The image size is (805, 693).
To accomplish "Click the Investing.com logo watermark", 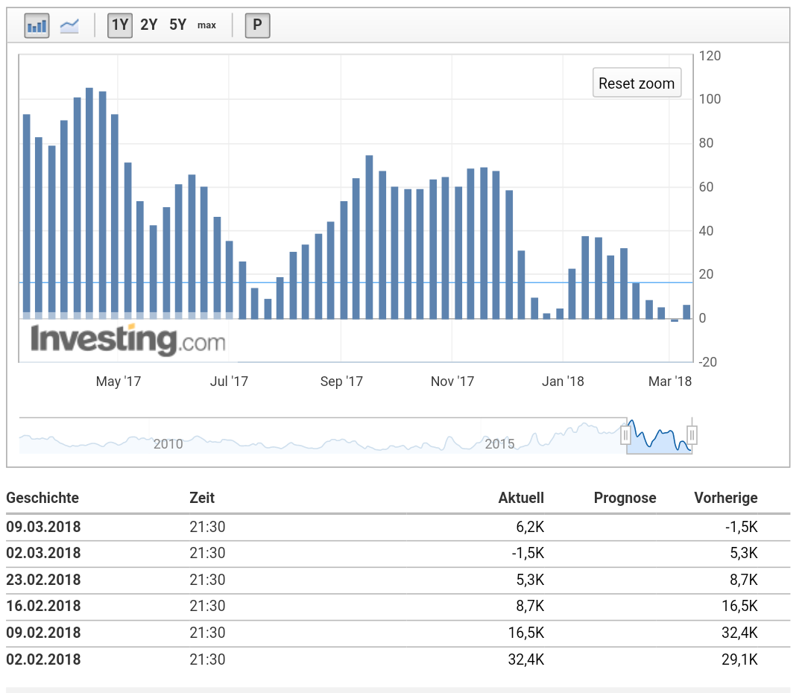I will (127, 341).
